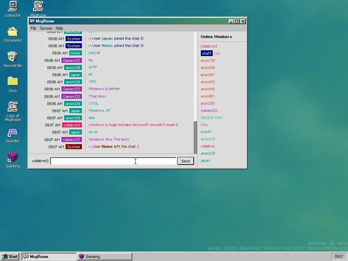Image resolution: width=348 pixels, height=261 pixels.
Task: Open the Docs folder icon
Action: (x=13, y=84)
